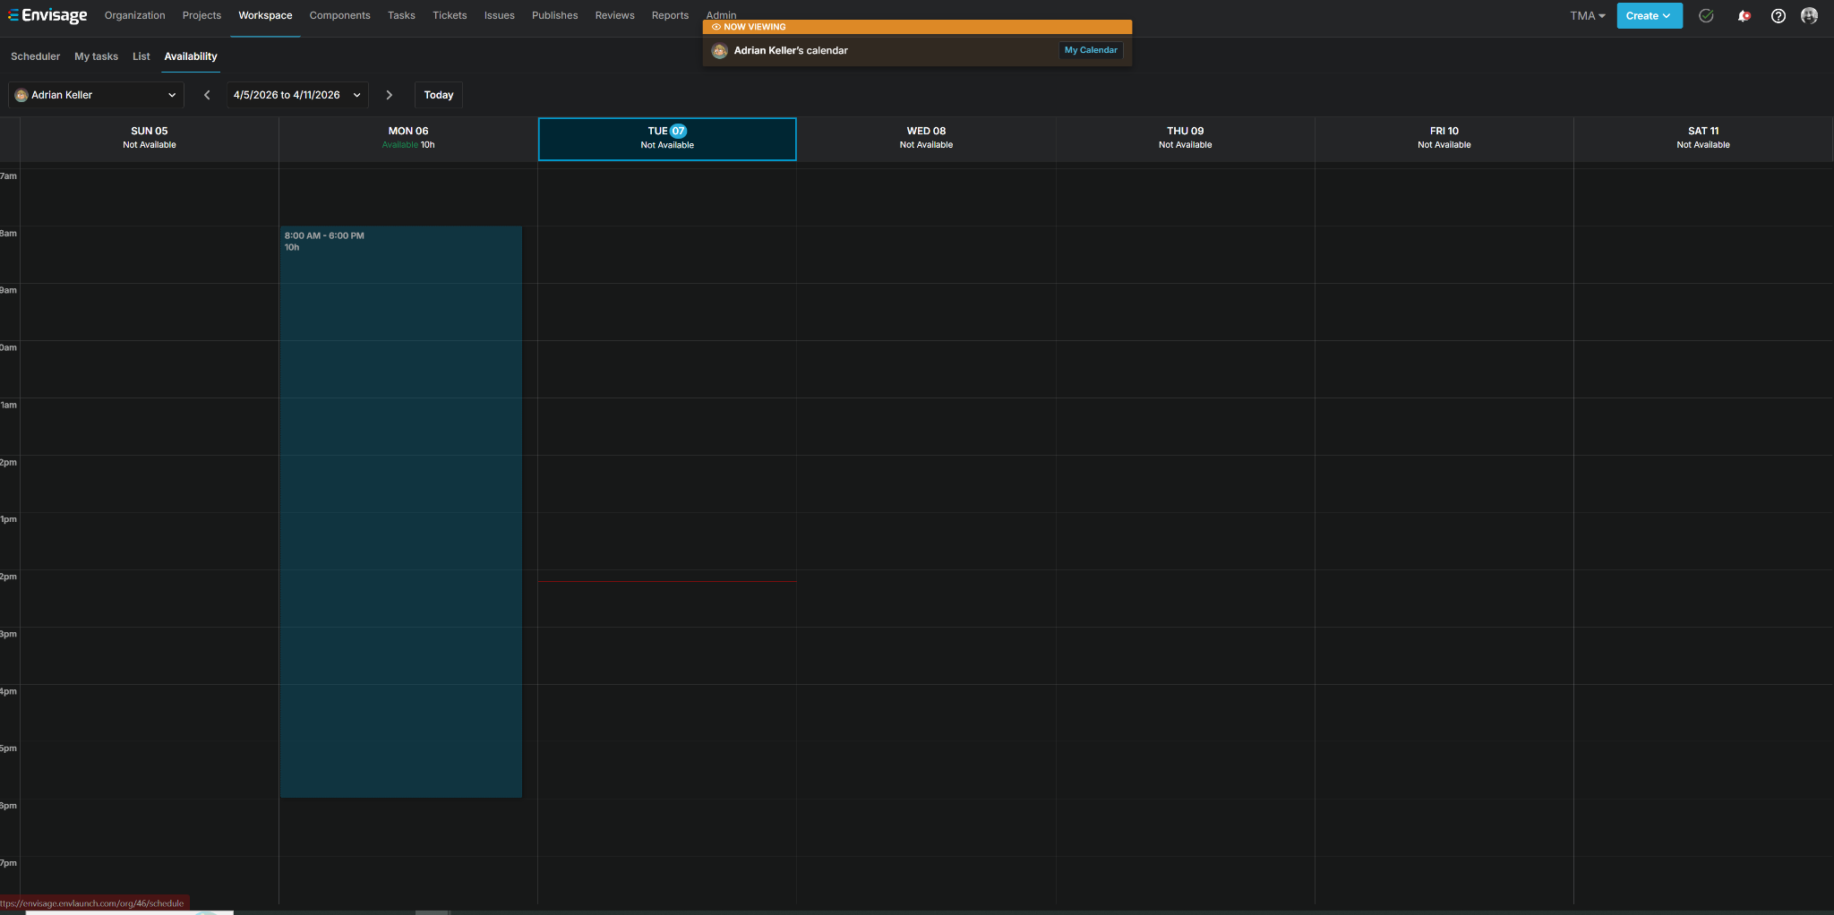
Task: Click the green checkmark status icon
Action: coord(1706,15)
